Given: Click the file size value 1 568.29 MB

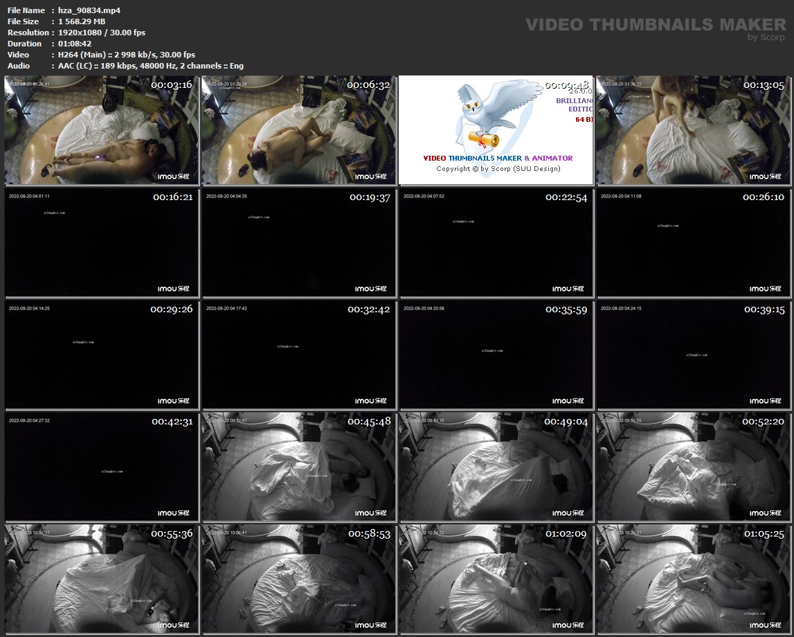Looking at the screenshot, I should (x=82, y=21).
